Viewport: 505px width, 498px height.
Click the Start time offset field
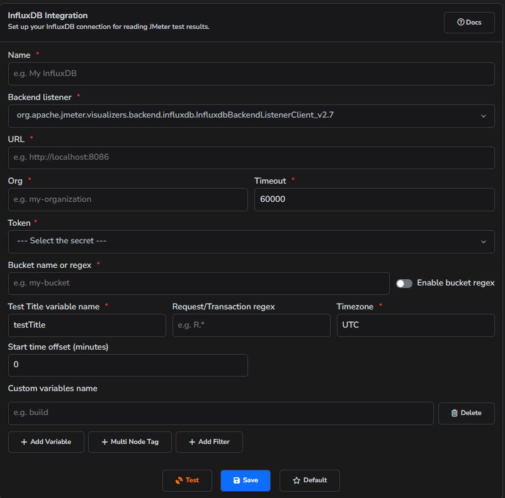tap(128, 365)
